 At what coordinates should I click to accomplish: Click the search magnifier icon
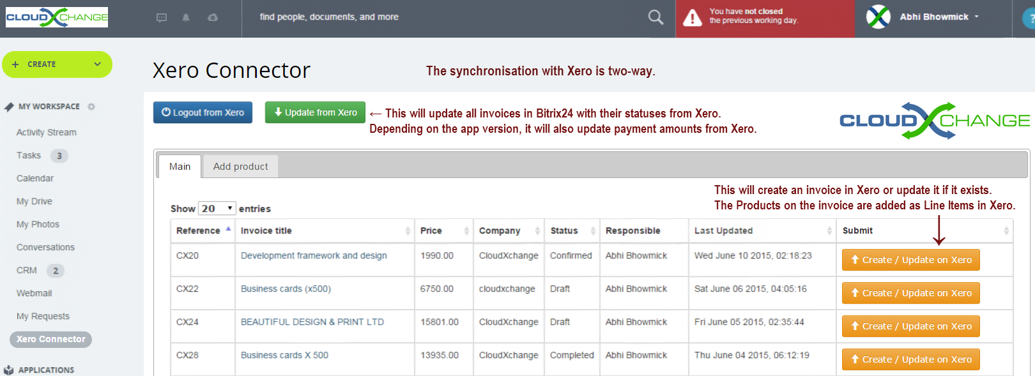(655, 17)
